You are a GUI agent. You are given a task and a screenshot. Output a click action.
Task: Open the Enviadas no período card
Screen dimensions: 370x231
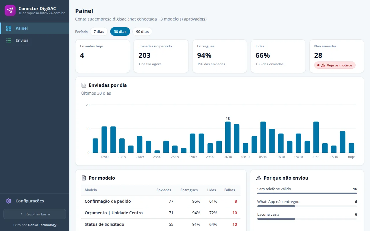(x=161, y=56)
